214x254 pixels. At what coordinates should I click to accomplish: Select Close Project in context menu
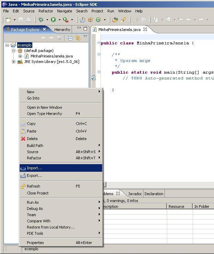pos(61,193)
